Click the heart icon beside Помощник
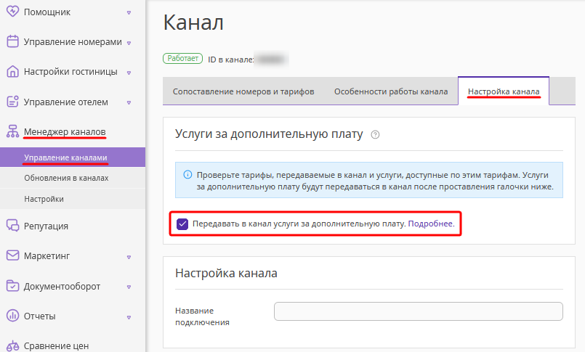The width and height of the screenshot is (585, 352). coord(12,11)
